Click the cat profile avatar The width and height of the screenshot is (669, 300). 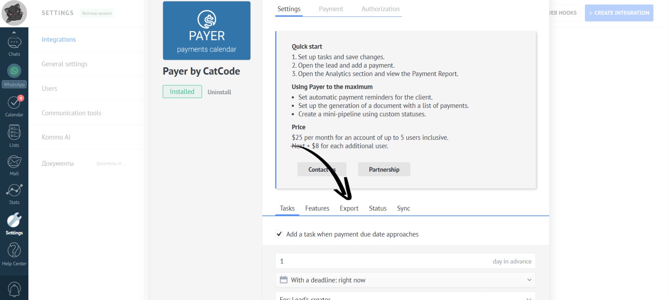tap(14, 13)
